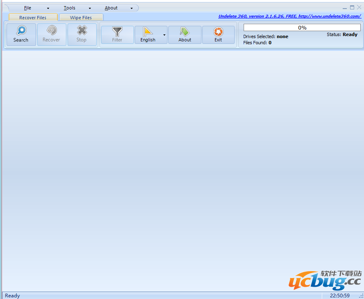This screenshot has height=299, width=364.
Task: Expand the arrow next to File menu
Action: tap(48, 8)
